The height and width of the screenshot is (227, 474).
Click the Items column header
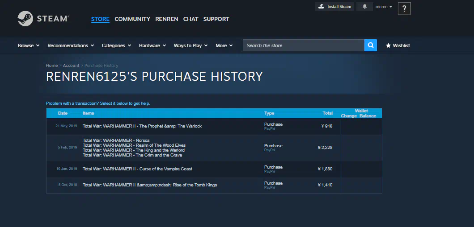coord(88,113)
